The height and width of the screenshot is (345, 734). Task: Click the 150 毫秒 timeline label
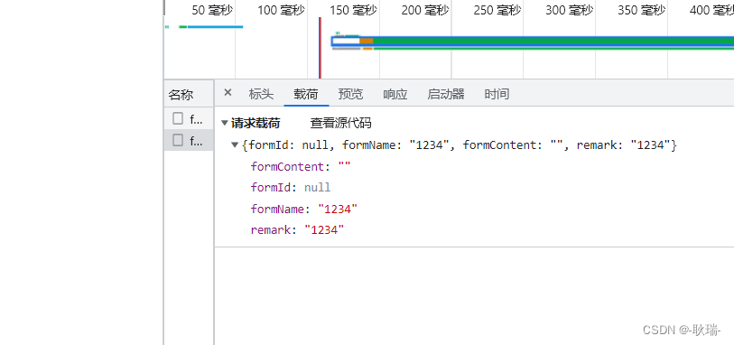pyautogui.click(x=353, y=10)
